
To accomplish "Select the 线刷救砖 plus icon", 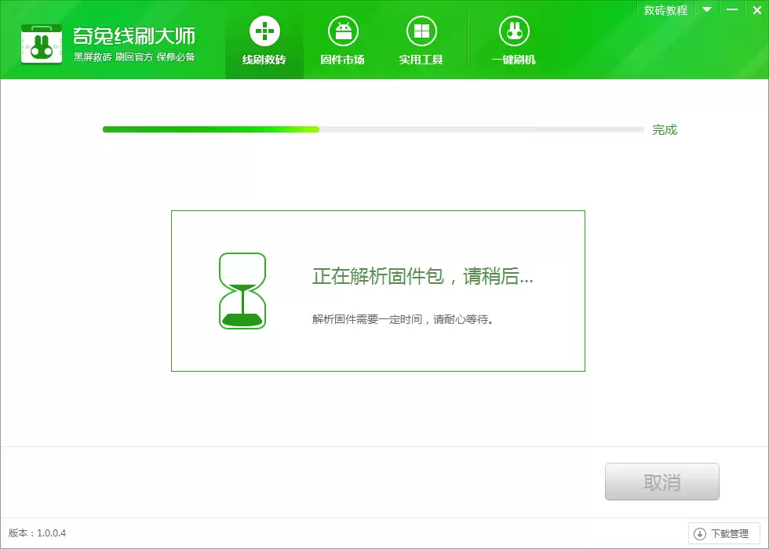I will tap(264, 30).
